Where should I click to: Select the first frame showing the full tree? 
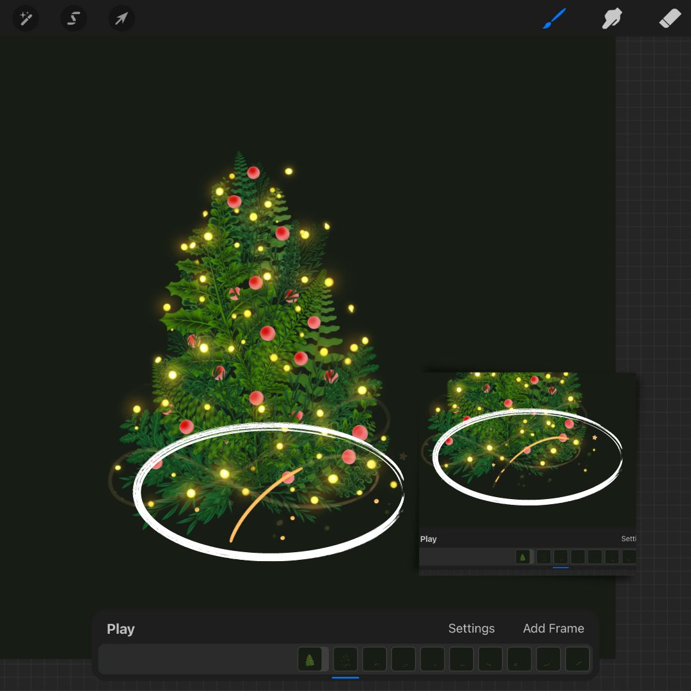pos(310,659)
